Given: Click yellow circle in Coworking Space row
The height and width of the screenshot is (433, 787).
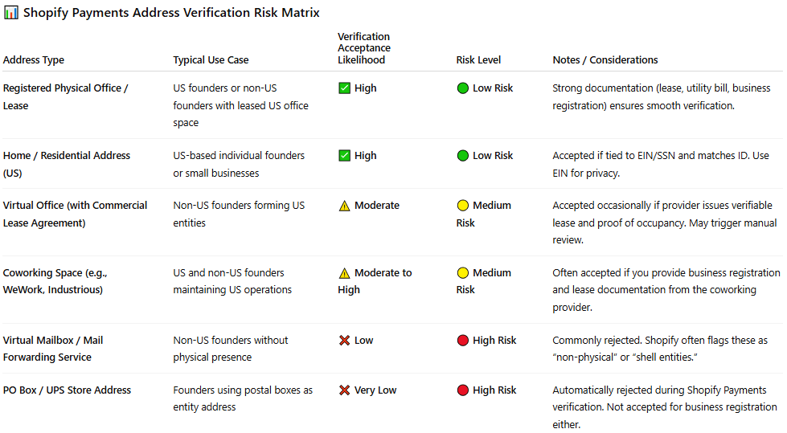Looking at the screenshot, I should click(462, 273).
